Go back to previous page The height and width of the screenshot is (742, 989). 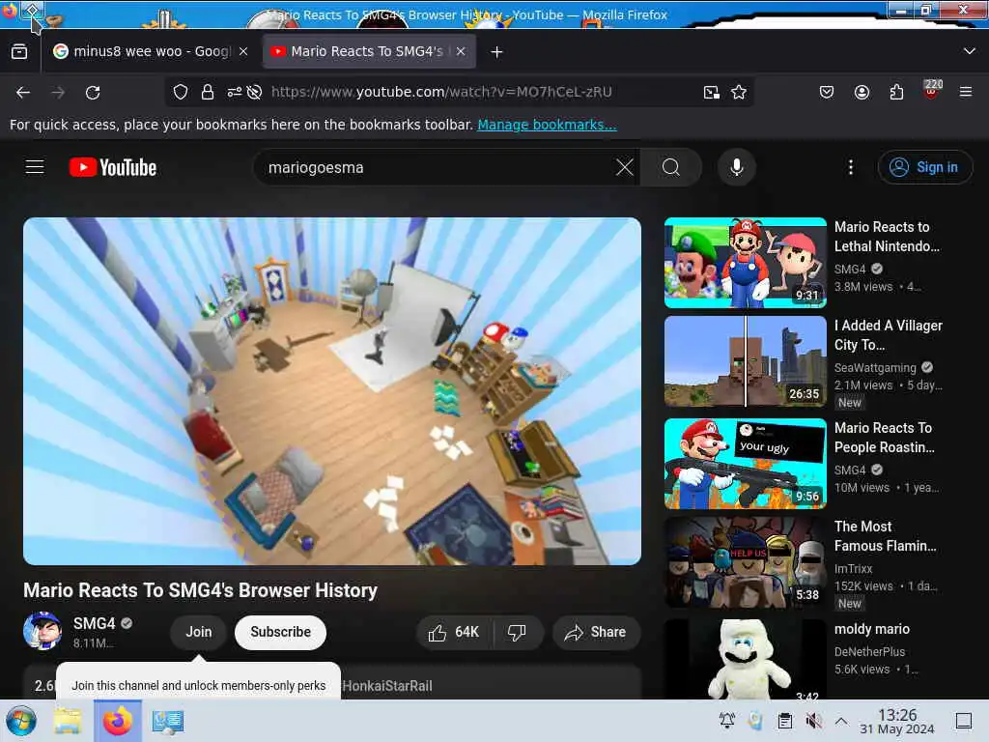pyautogui.click(x=23, y=93)
